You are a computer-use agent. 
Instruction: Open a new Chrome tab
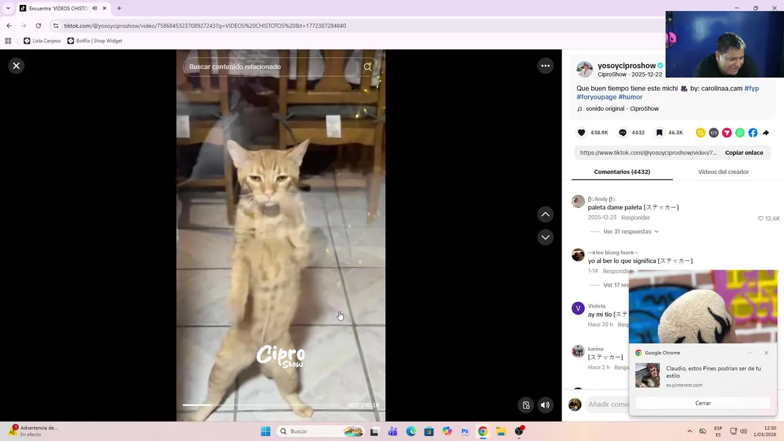point(119,9)
